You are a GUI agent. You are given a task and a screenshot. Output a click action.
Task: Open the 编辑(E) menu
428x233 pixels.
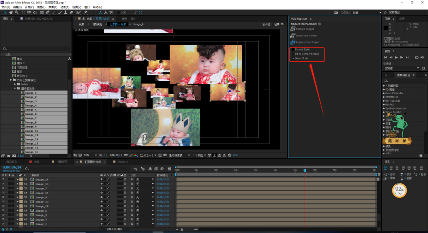17,7
